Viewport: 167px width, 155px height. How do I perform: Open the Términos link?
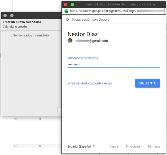(x=154, y=147)
